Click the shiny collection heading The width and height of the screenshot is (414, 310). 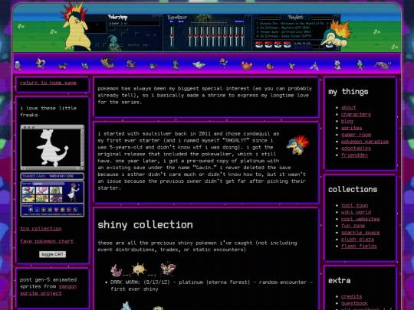click(145, 225)
